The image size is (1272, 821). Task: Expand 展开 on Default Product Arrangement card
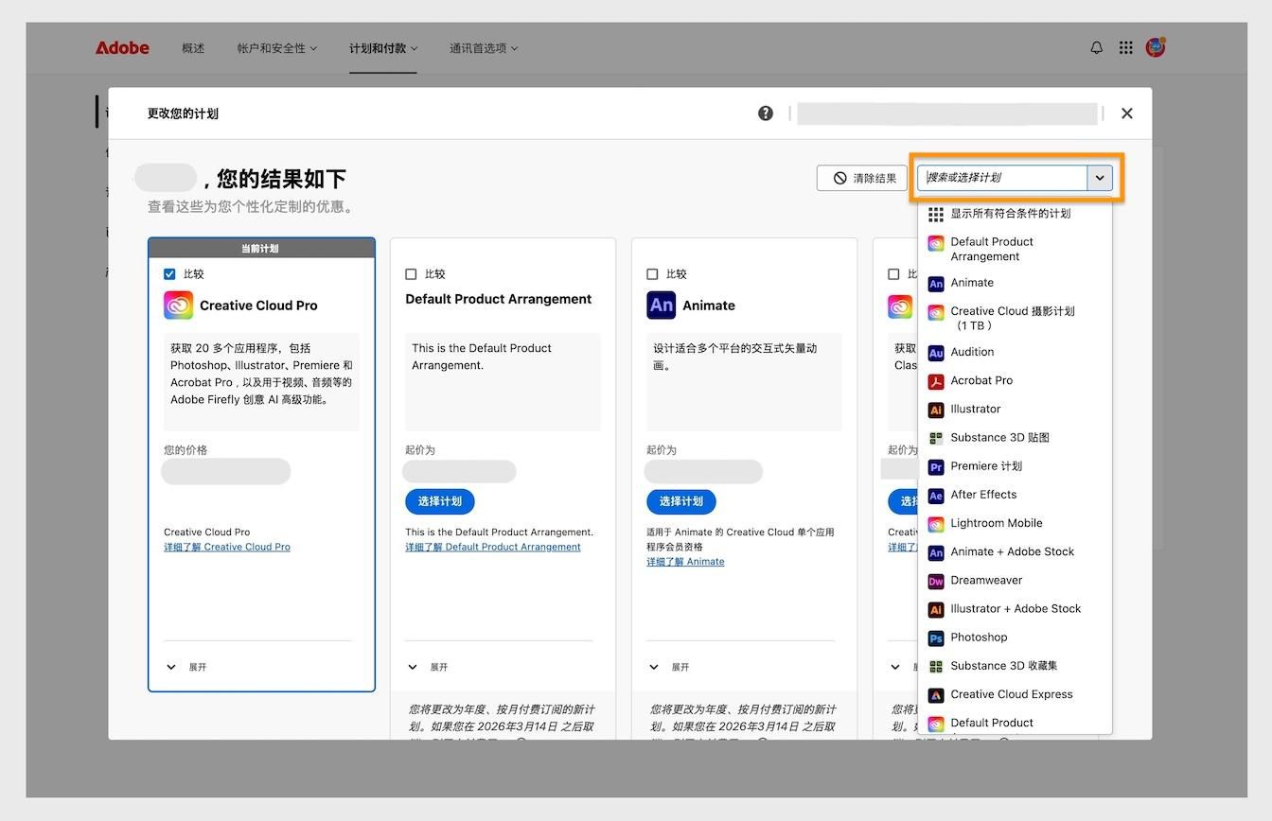(427, 667)
